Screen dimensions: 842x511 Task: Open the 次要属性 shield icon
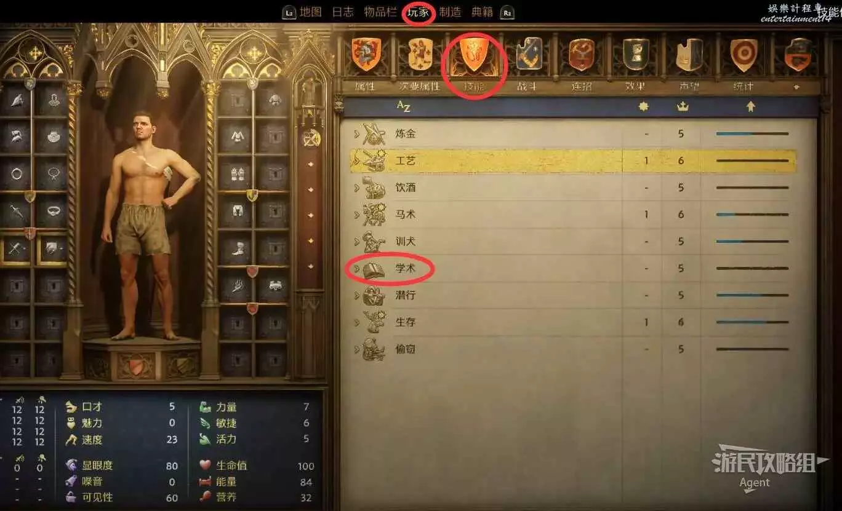(x=420, y=55)
